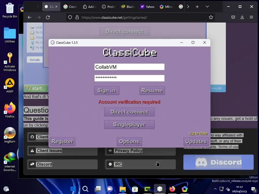Click the Terms of use link

coord(228,147)
